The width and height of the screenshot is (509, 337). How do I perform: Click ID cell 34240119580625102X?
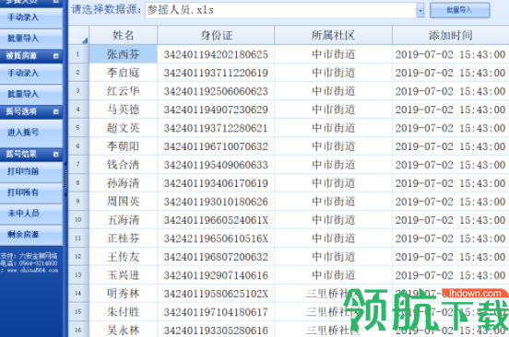click(x=216, y=293)
